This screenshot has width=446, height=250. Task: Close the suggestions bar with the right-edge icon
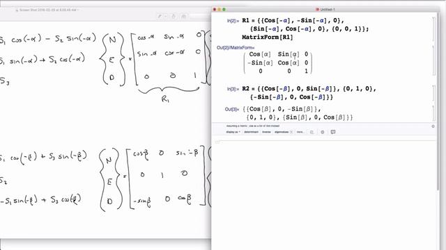click(433, 126)
